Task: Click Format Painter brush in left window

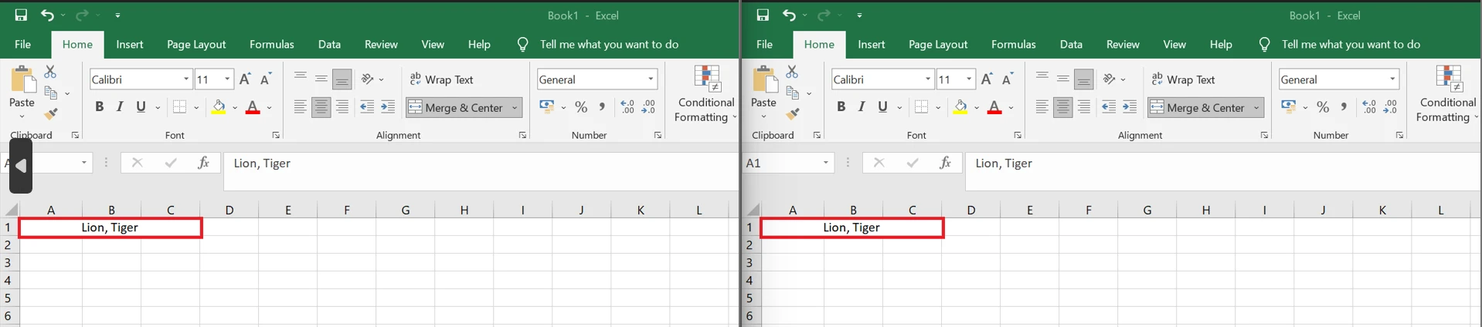Action: pyautogui.click(x=51, y=115)
